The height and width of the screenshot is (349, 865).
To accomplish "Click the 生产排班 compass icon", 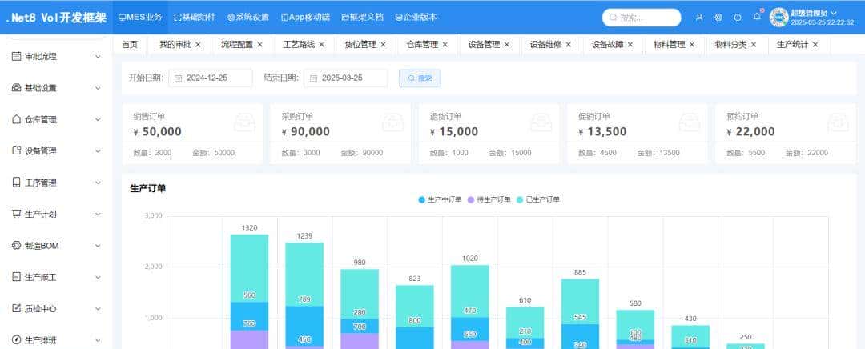I will point(17,339).
